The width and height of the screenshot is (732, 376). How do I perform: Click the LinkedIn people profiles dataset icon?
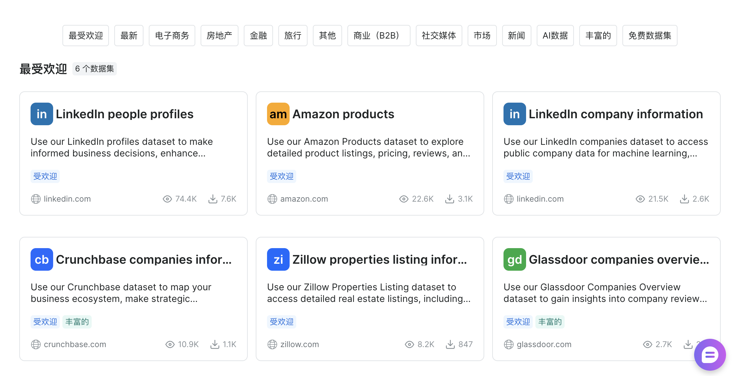(42, 114)
